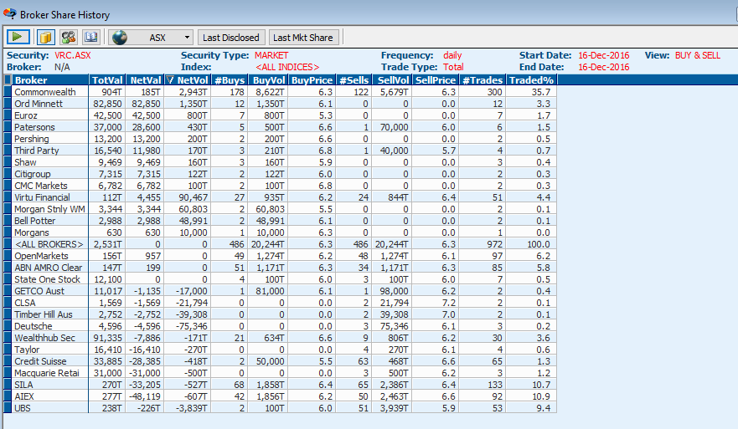Sort by the SellVol column header
738x429 pixels.
[392, 80]
